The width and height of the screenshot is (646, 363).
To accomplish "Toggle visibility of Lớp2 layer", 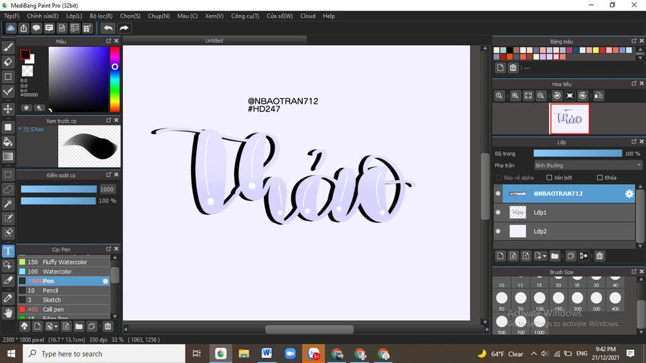I will pyautogui.click(x=498, y=231).
